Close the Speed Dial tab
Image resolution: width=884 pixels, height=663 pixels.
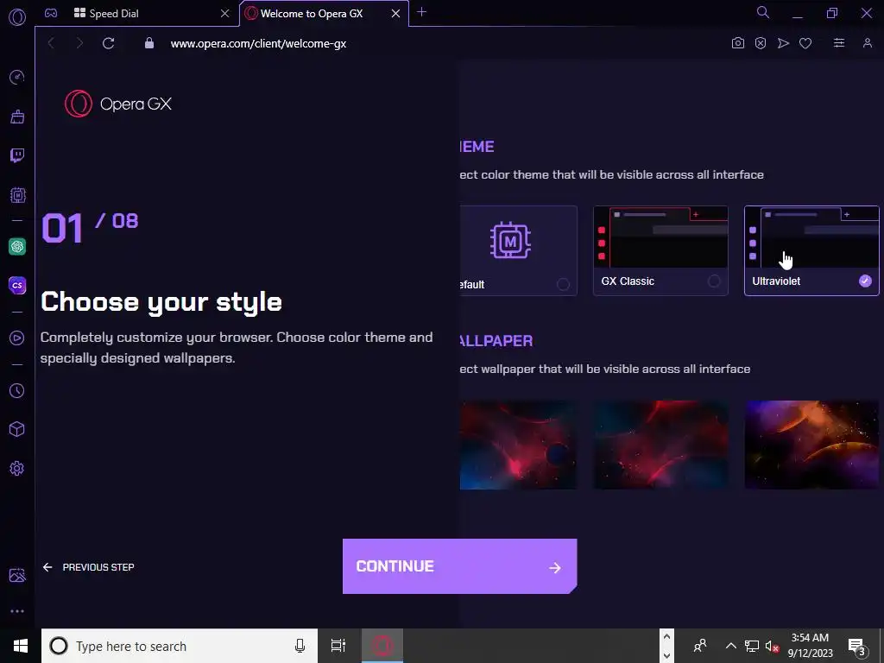tap(225, 14)
